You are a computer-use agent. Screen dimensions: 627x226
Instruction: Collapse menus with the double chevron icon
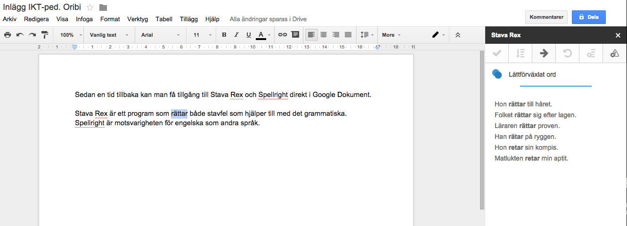point(458,35)
